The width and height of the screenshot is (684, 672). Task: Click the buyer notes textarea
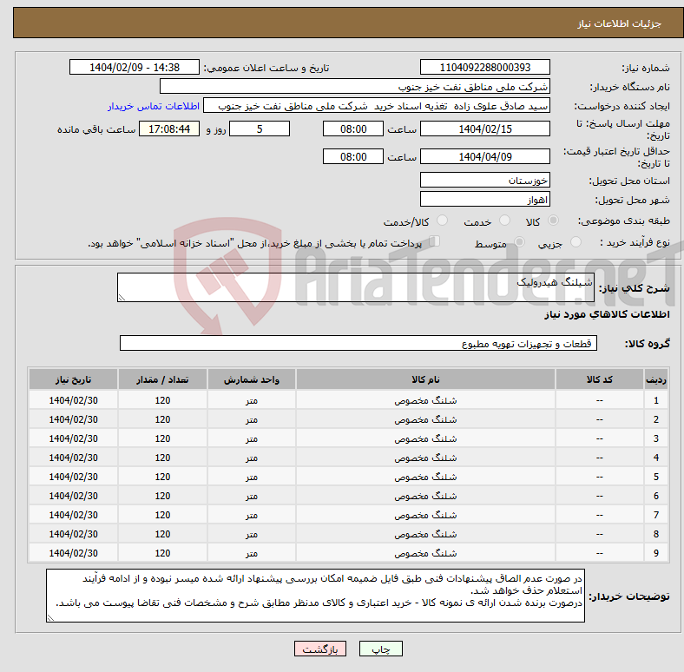click(x=315, y=596)
